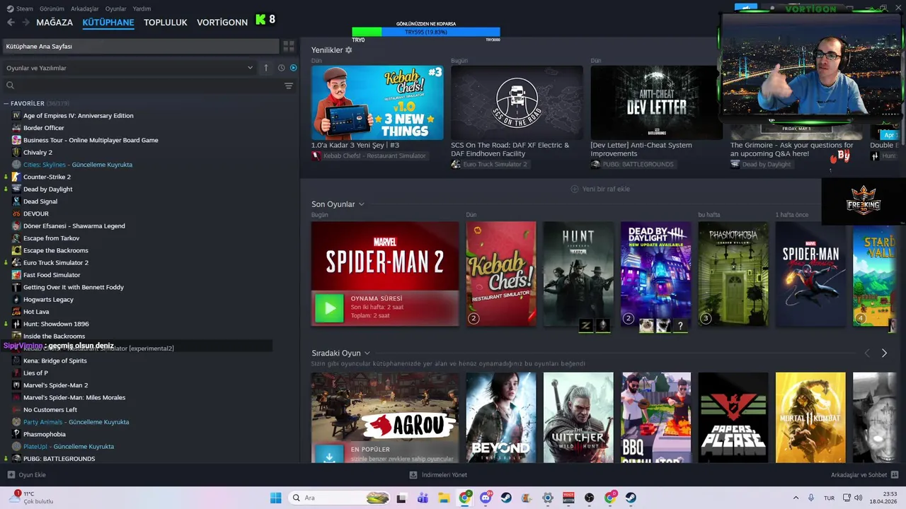Show hidden tray icons chevron
This screenshot has width=906, height=509.
[x=796, y=498]
